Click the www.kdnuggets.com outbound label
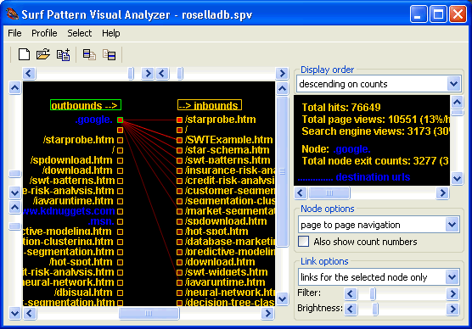This screenshot has width=472, height=329. pos(69,211)
